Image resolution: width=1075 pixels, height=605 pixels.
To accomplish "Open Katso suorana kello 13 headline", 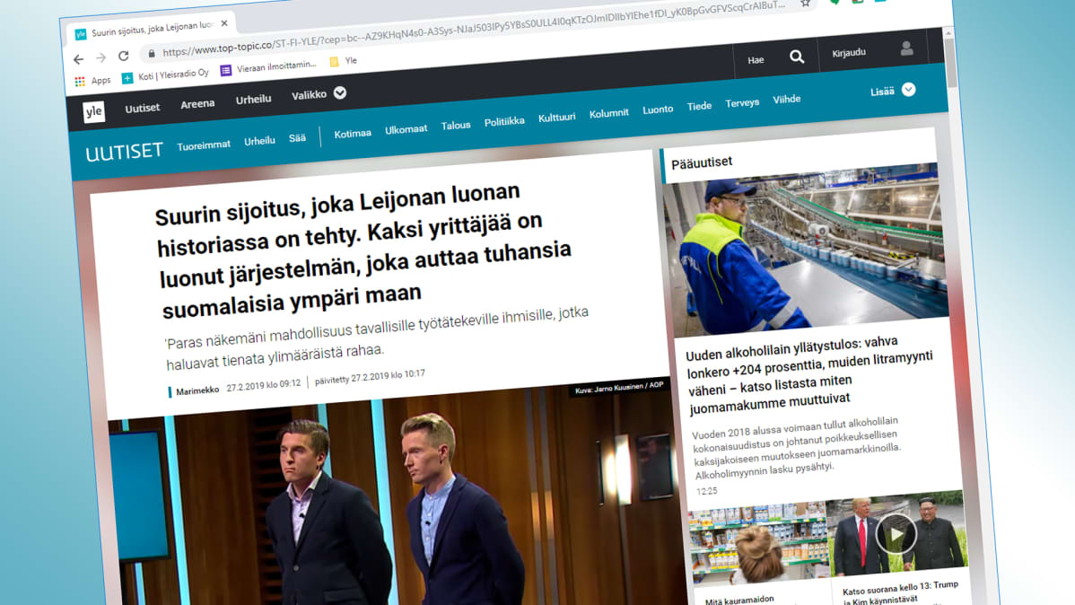I will click(901, 592).
